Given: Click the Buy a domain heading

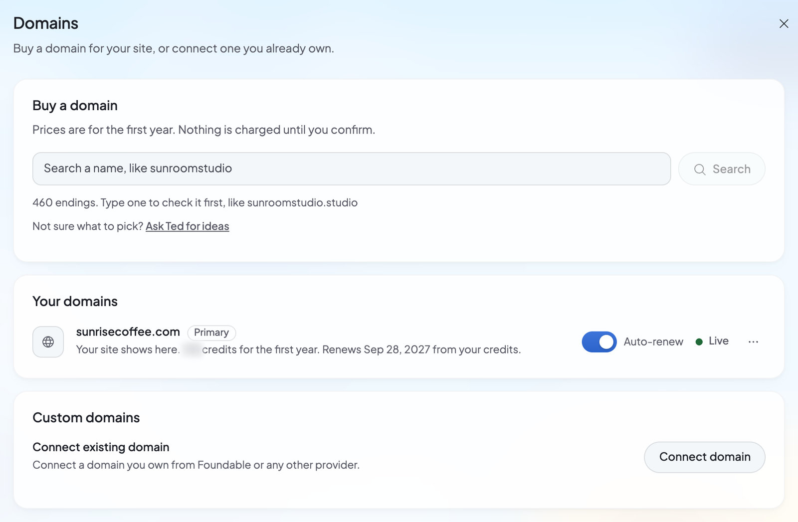Looking at the screenshot, I should click(75, 106).
